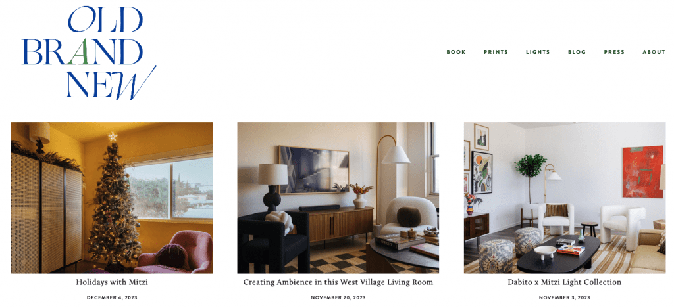Screen dimensions: 674x308
Task: Open the Holidays with Mitzi thumbnail image
Action: (x=112, y=198)
